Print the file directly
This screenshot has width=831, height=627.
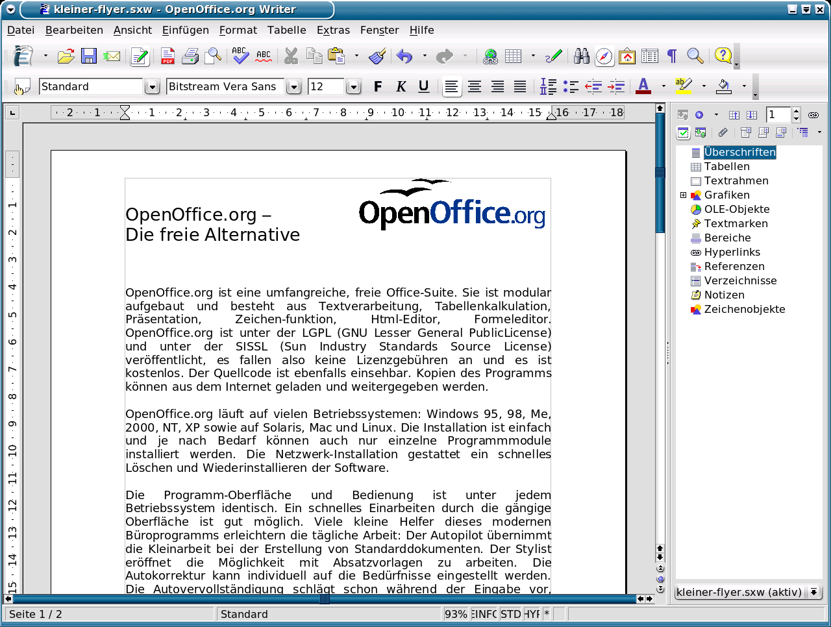(190, 56)
